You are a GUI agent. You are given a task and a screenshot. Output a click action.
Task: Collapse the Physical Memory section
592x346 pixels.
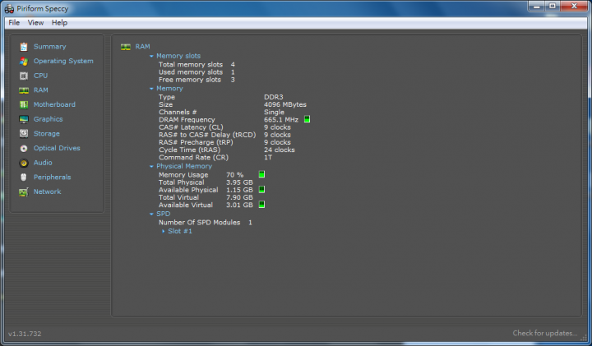point(151,166)
